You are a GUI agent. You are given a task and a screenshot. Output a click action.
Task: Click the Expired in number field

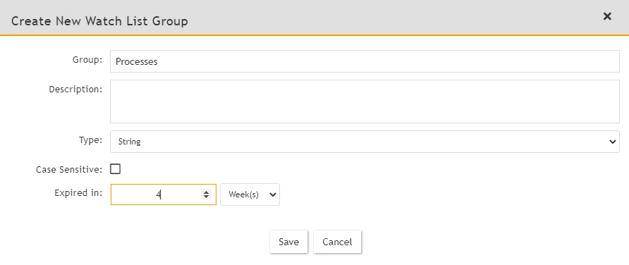[x=164, y=195]
